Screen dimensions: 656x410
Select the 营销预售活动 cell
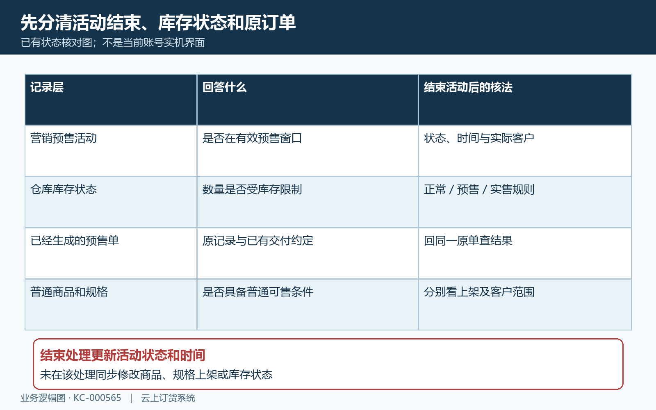click(111, 151)
